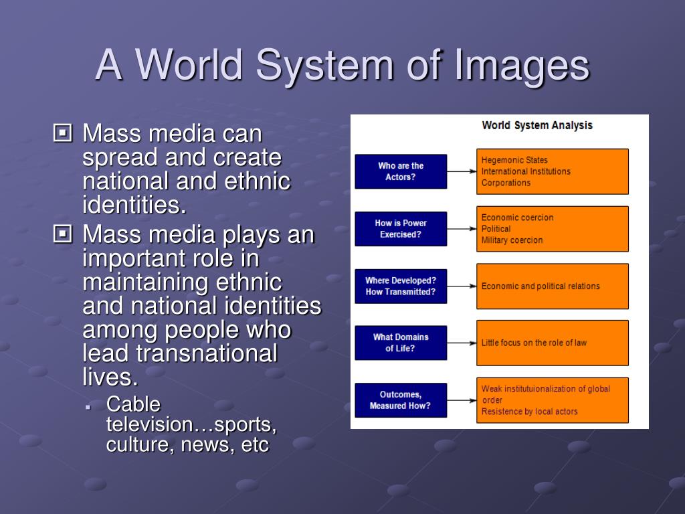Click the text 'Resistence by local actors'
The image size is (685, 514).
pos(530,412)
